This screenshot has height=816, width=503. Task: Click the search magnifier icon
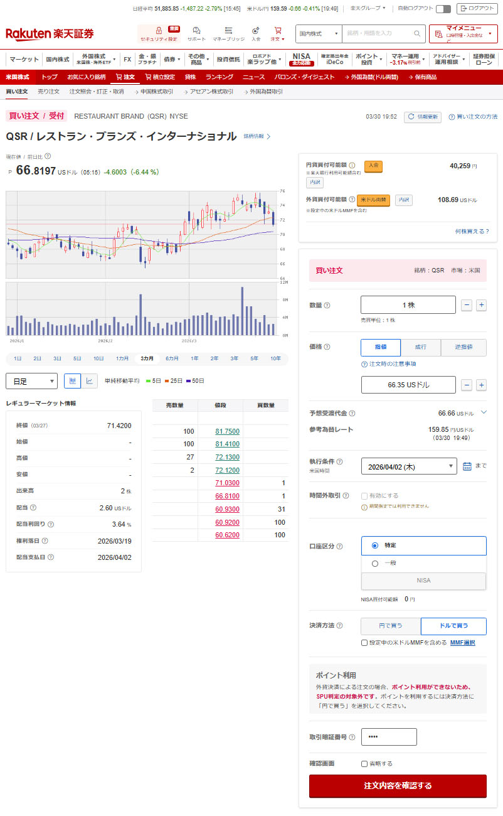tap(418, 33)
